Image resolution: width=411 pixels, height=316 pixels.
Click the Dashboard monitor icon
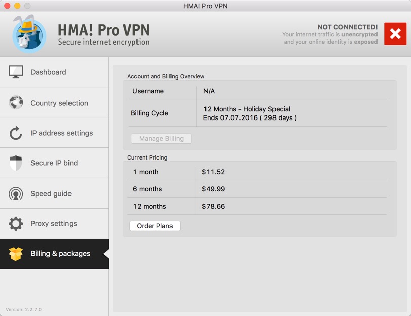(16, 72)
